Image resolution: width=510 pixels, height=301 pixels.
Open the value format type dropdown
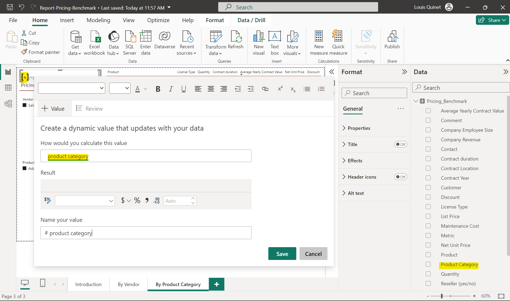85,201
